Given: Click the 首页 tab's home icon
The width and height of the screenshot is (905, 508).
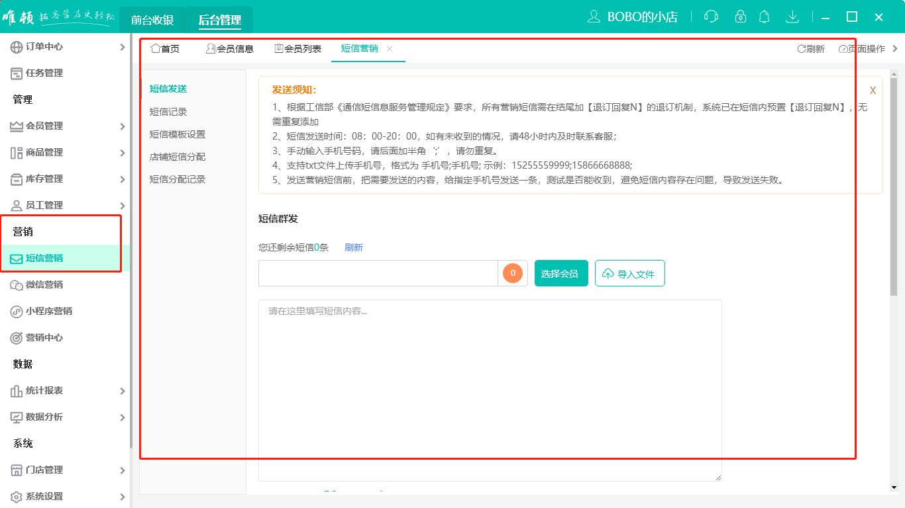Looking at the screenshot, I should (x=156, y=48).
